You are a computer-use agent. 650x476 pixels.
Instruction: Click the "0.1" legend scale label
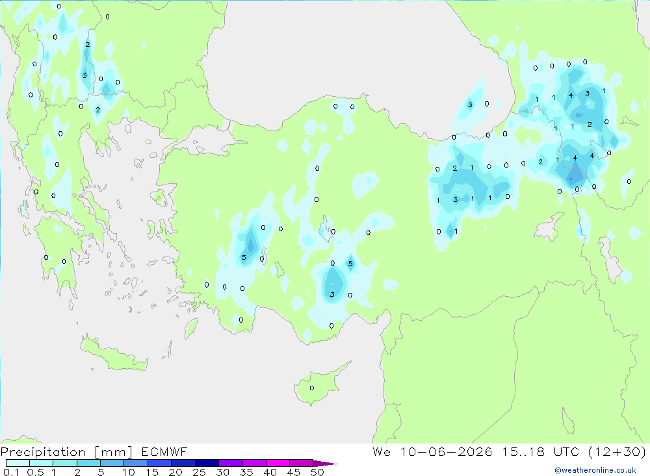[x=11, y=472]
